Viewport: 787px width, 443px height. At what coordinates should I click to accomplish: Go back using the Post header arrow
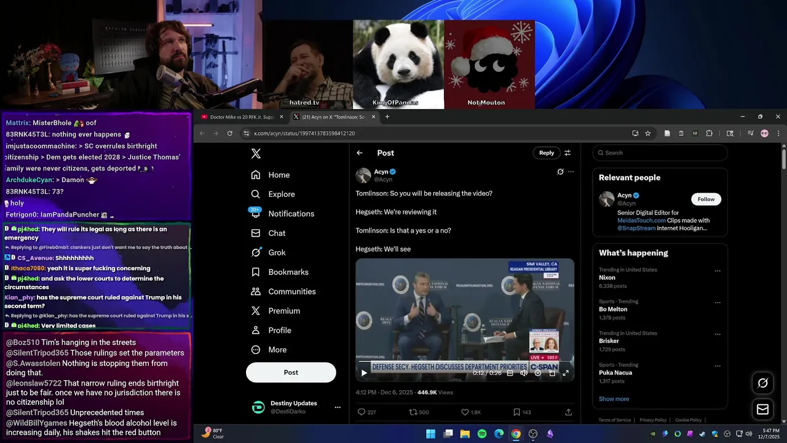(360, 153)
